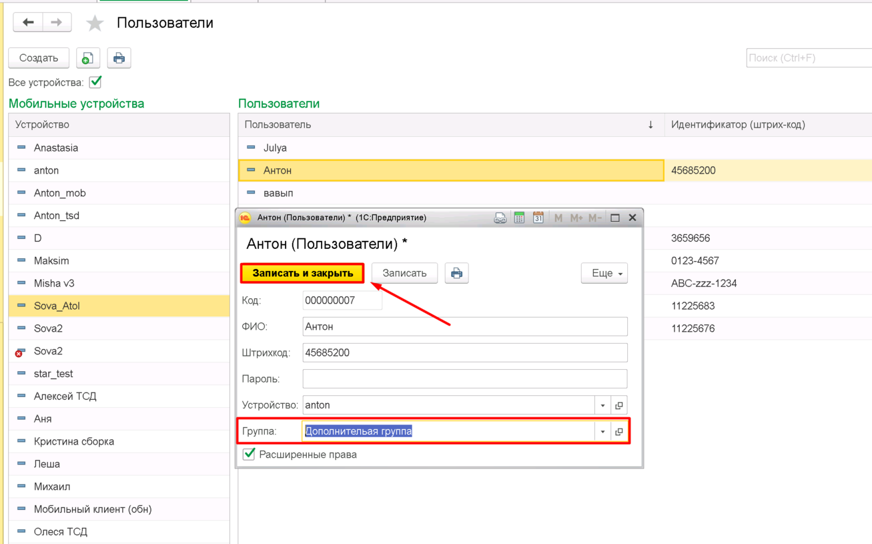The image size is (872, 544).
Task: Uncheck the Все устройства checkbox
Action: coord(95,82)
